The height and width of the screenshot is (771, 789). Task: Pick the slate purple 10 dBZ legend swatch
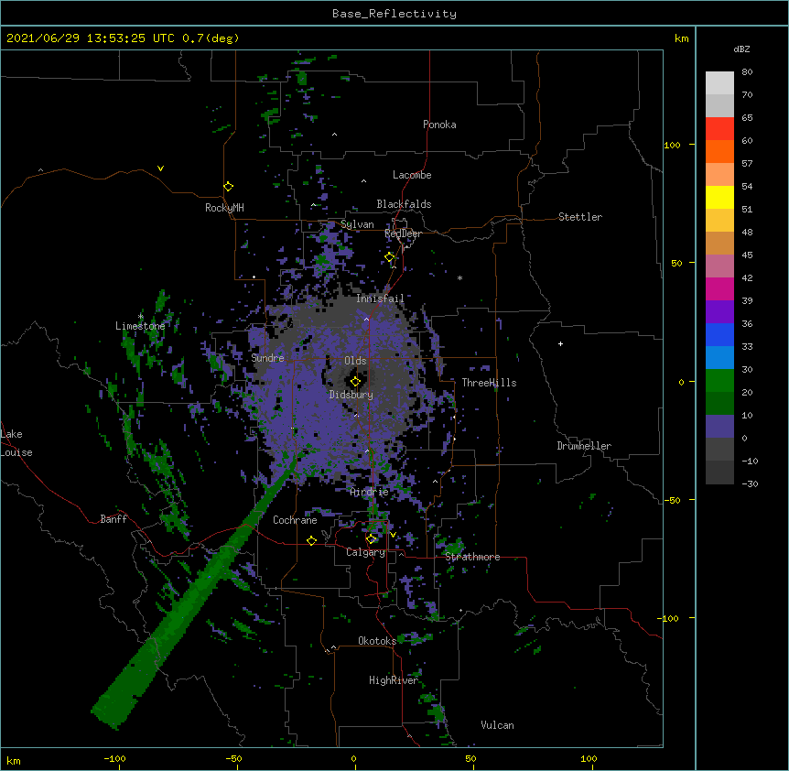click(x=719, y=427)
